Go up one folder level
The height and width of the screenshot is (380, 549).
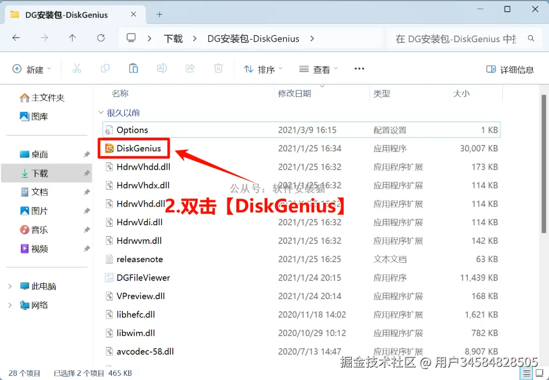tap(72, 38)
